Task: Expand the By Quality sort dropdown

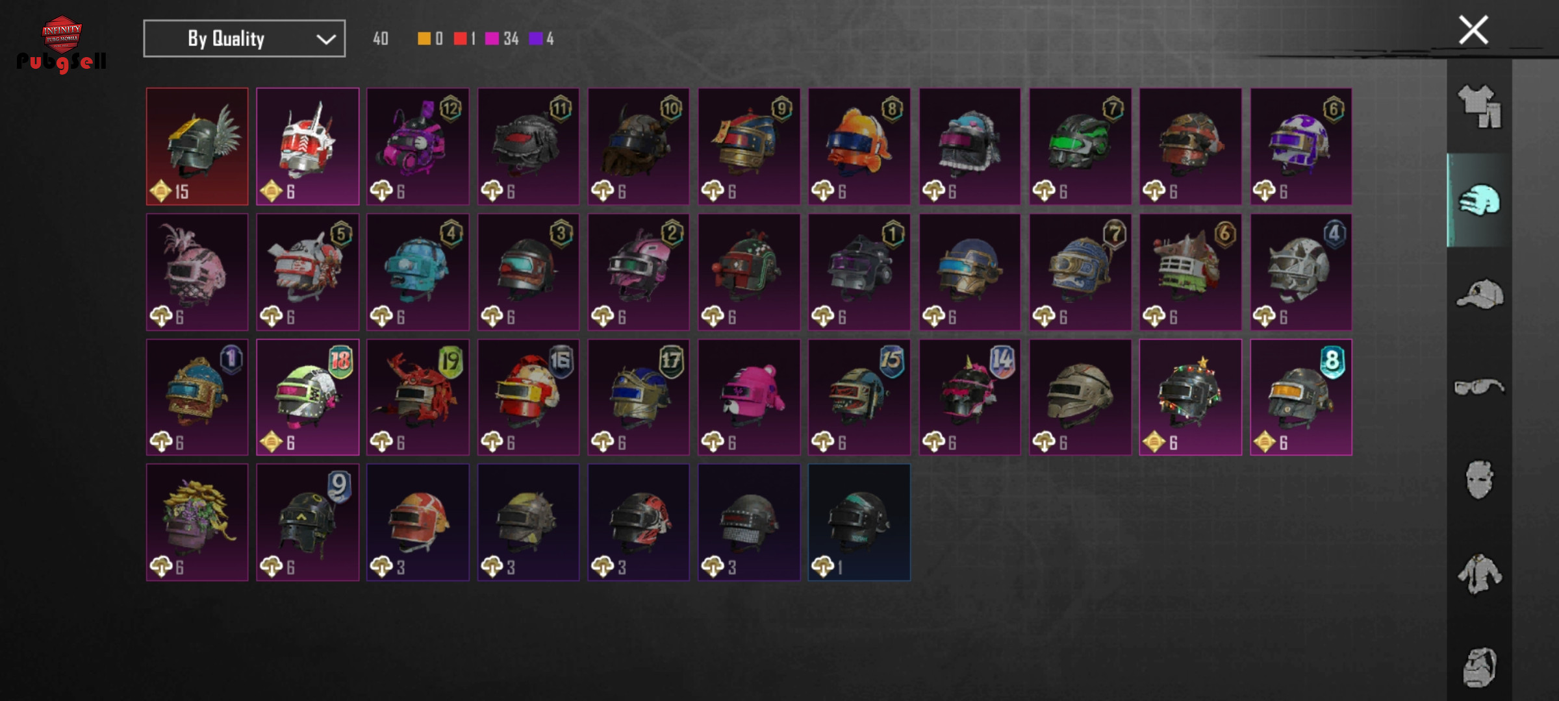Action: 244,38
